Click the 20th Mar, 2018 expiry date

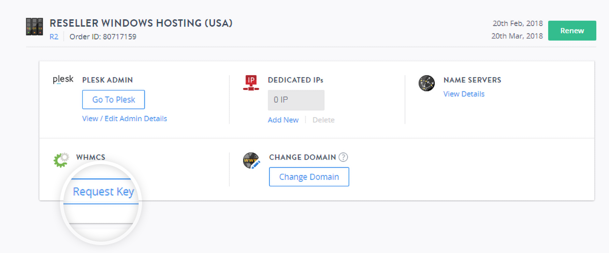[517, 36]
